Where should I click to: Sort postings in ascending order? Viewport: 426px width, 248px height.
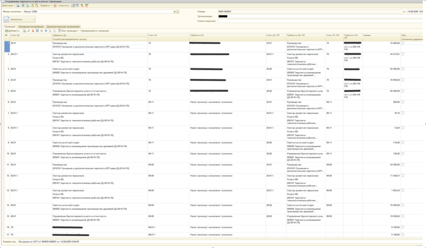pos(50,31)
